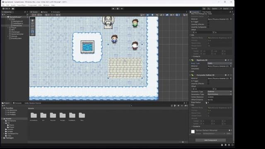This screenshot has height=149, width=265.
Task: Lock the Inspector panel
Action: click(230, 12)
